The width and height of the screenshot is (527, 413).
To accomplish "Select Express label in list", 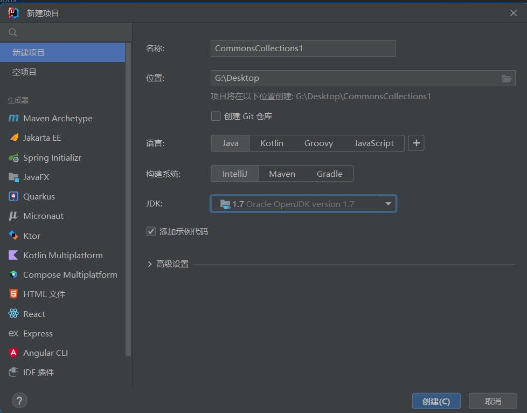I will click(38, 333).
